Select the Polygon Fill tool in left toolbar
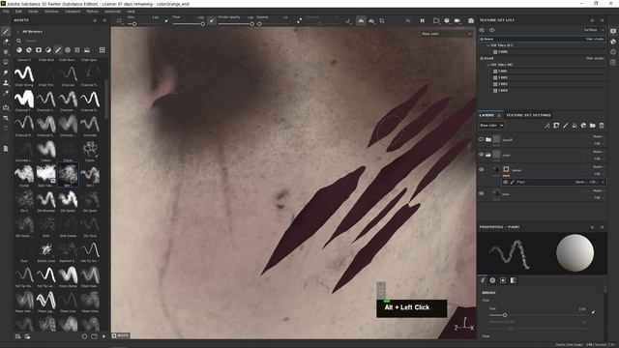This screenshot has height=348, width=619. pos(6,62)
